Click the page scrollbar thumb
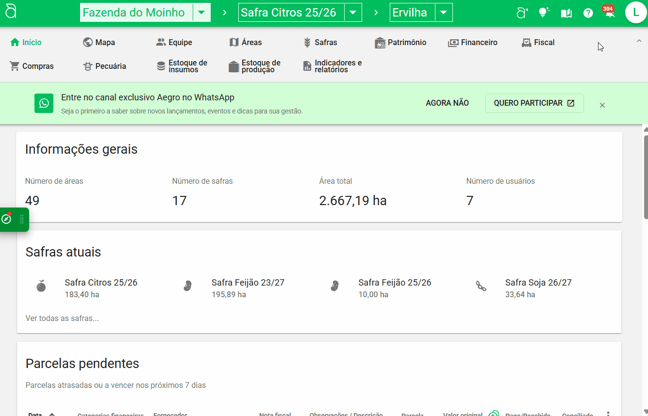This screenshot has width=648, height=416. tap(645, 176)
